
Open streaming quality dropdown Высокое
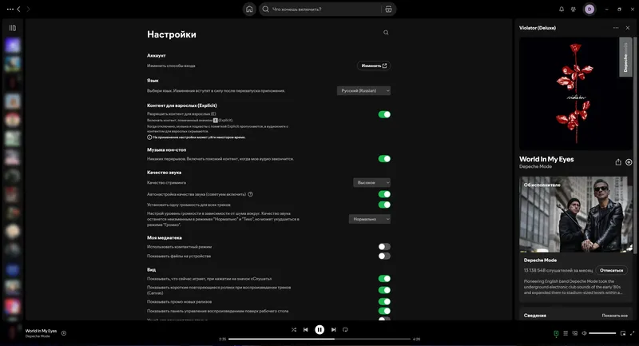pos(371,182)
